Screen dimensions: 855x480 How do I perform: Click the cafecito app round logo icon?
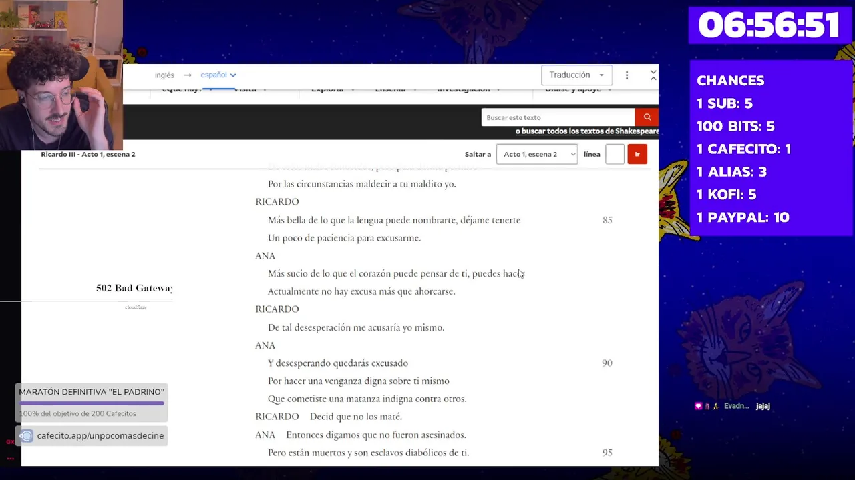(26, 436)
